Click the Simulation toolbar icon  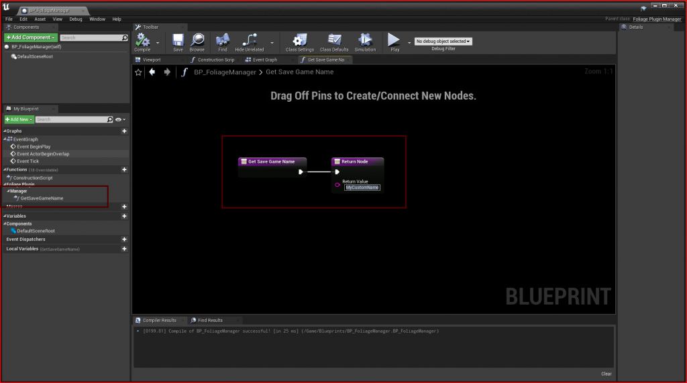tap(365, 41)
